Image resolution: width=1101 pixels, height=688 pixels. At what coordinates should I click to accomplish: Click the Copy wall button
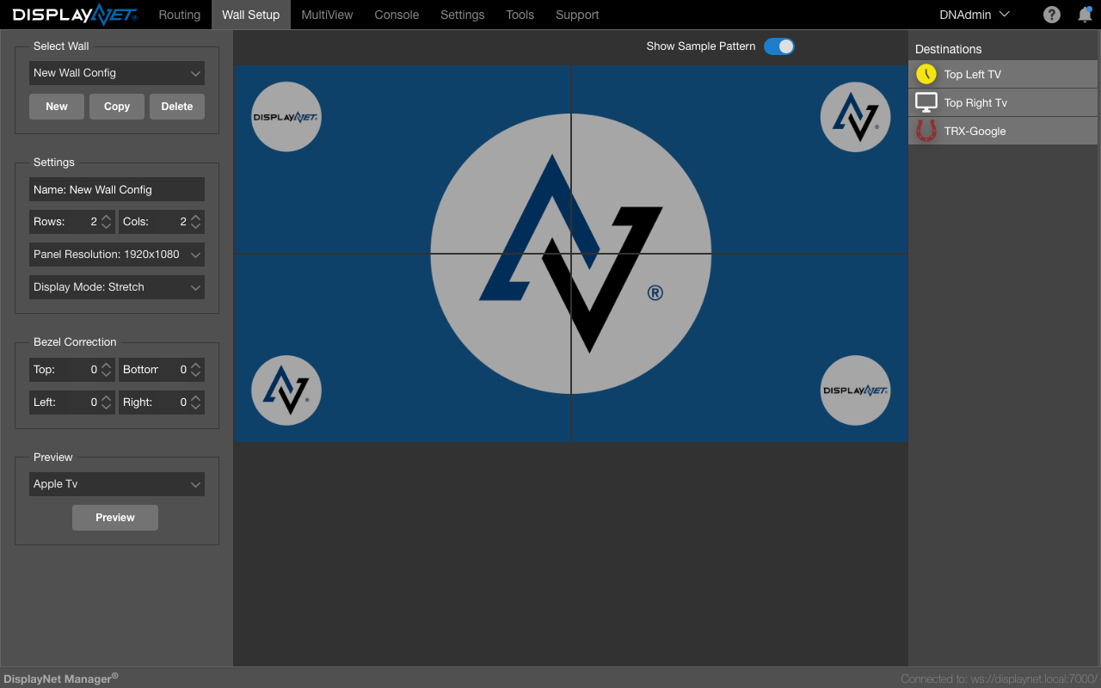tap(117, 107)
